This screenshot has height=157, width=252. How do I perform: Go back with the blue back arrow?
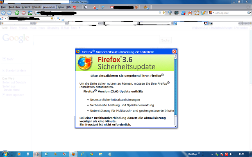coord(3,13)
